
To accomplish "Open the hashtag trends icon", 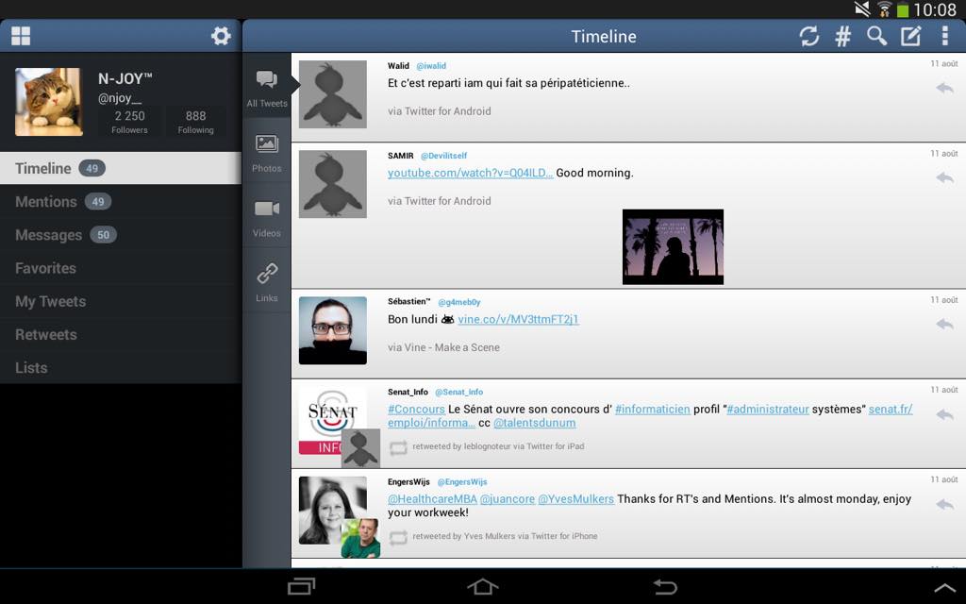I will click(842, 37).
